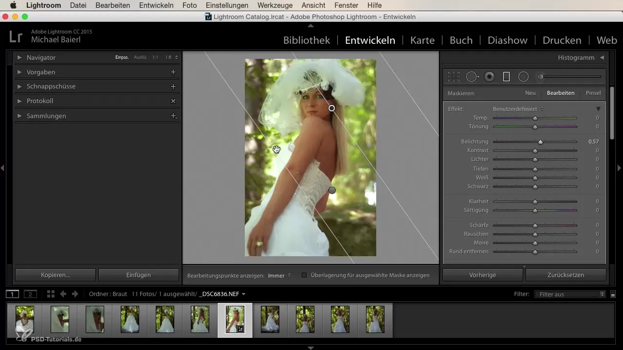Viewport: 623px width, 350px height.
Task: Select the first filmstrip thumbnail
Action: click(25, 319)
